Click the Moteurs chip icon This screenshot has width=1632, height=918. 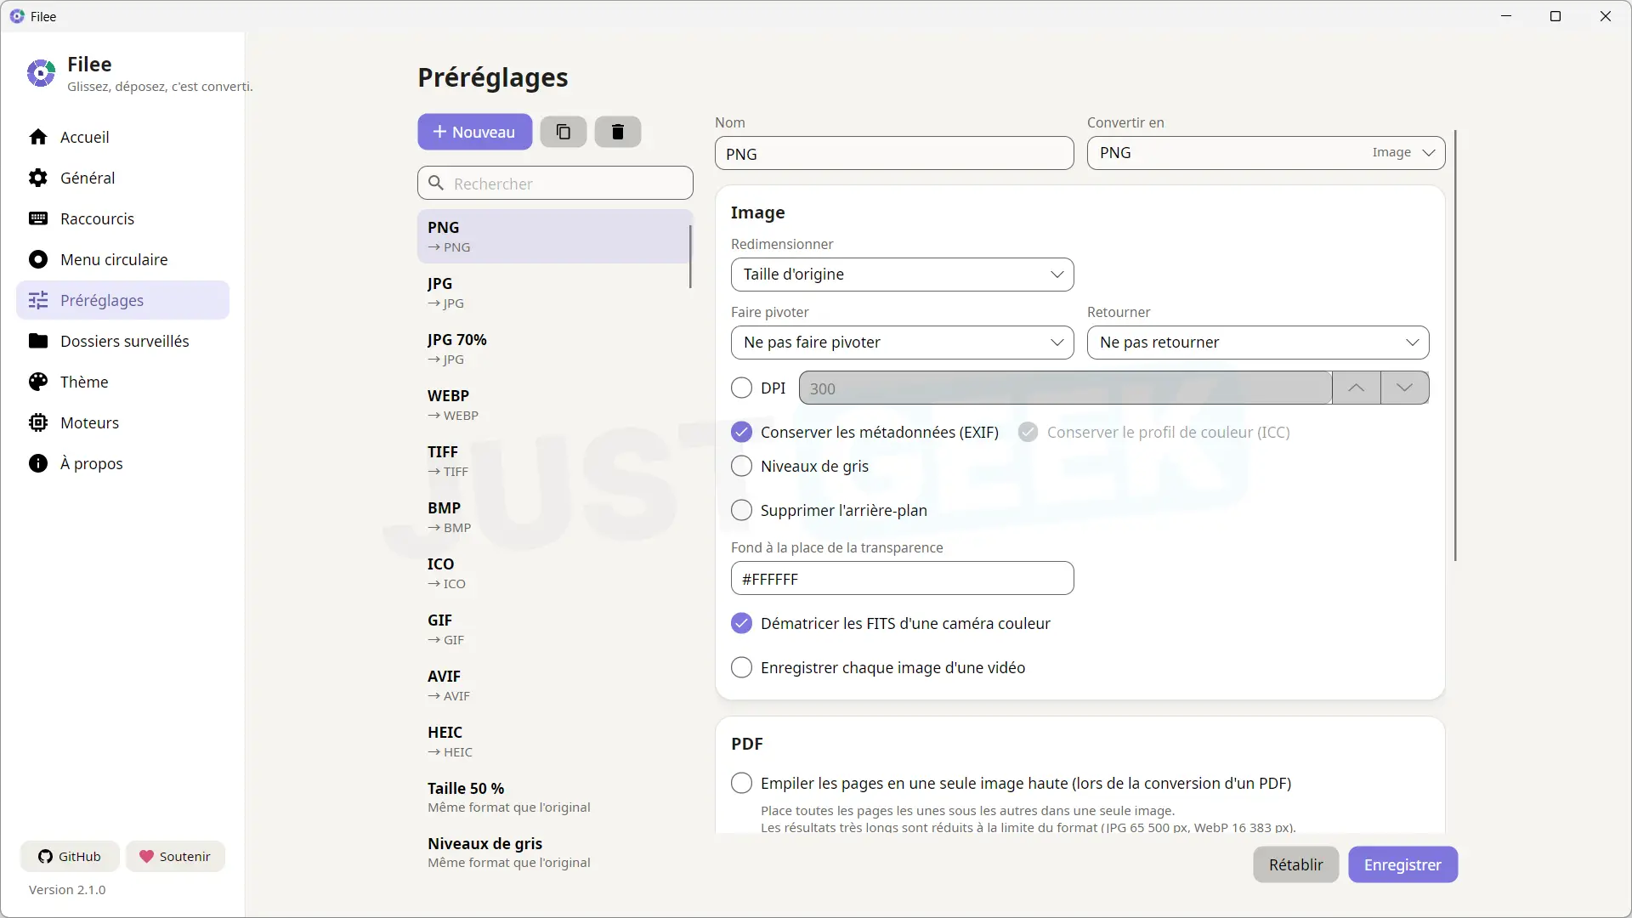[x=38, y=422]
